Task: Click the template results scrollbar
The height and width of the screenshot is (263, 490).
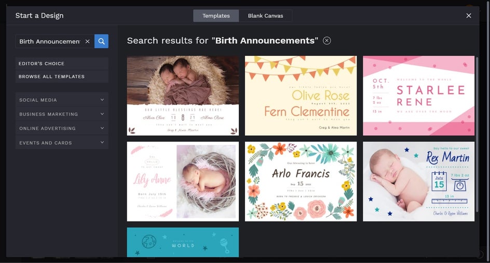Action: coord(477,134)
